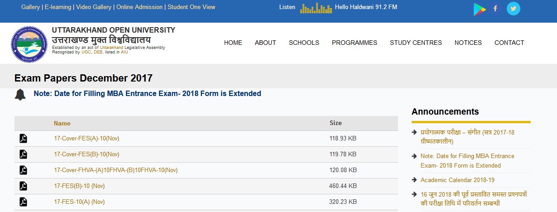Go to the STUDY CENTRES menu
This screenshot has height=212, width=557.
pos(415,43)
